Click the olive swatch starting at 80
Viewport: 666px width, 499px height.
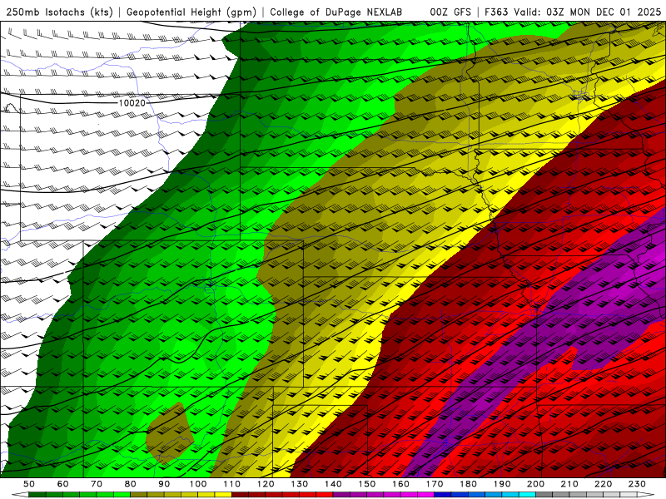138,494
